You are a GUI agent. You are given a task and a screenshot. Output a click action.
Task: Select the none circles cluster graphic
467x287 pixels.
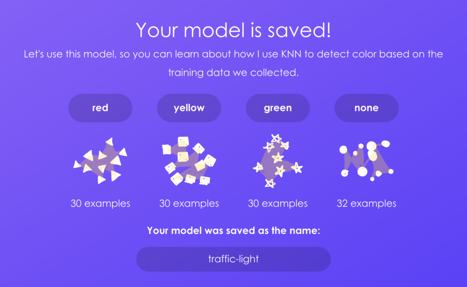366,160
